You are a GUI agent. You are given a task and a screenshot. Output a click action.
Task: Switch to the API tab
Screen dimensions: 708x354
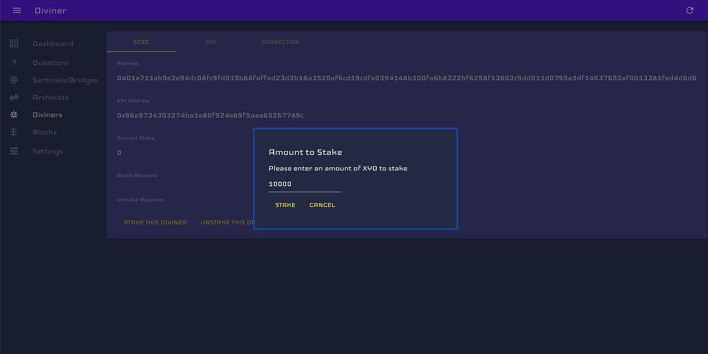point(211,42)
